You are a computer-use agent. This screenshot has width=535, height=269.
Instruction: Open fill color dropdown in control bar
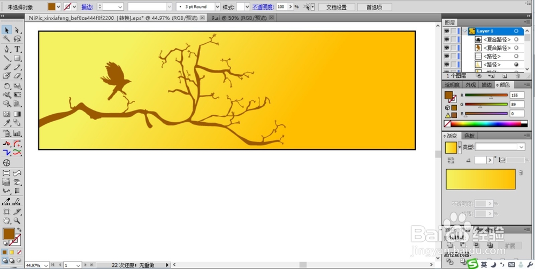tap(58, 6)
